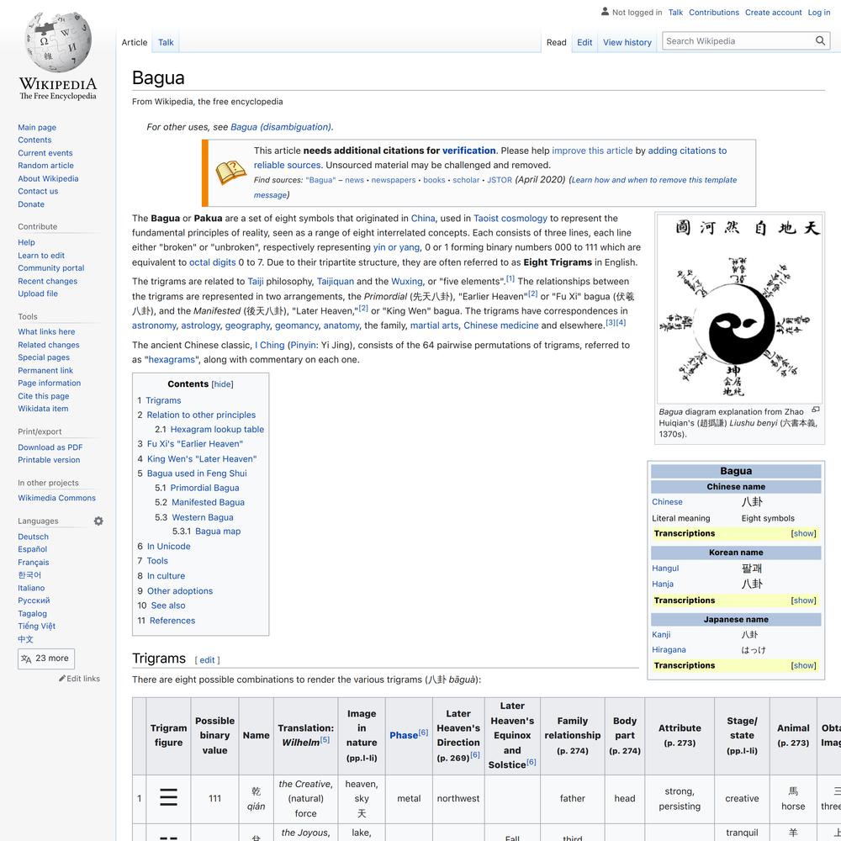
Task: Open the Bagua diagram thumbnail image
Action: [x=739, y=309]
